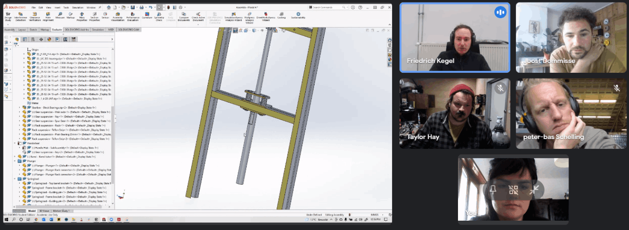Open the Tools menu
The image size is (629, 230).
click(66, 8)
